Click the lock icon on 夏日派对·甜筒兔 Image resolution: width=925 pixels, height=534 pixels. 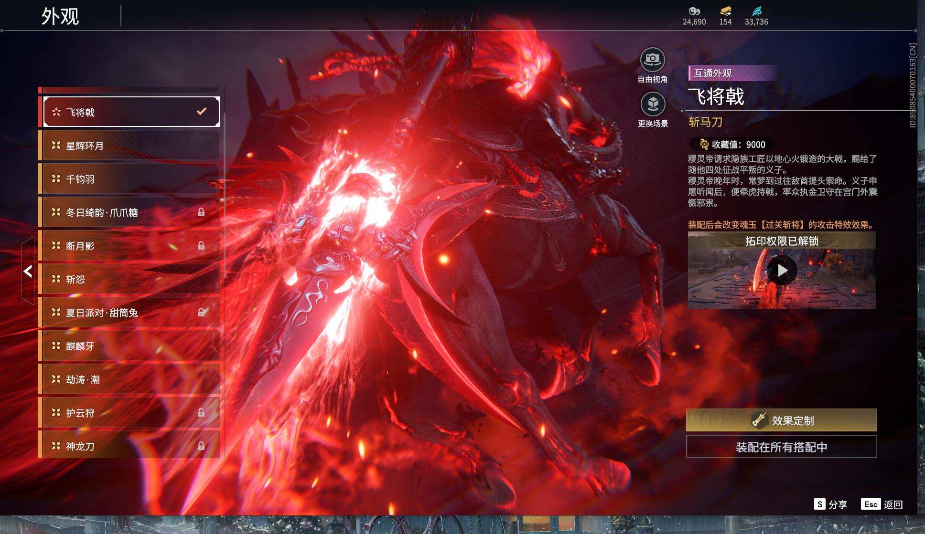pyautogui.click(x=201, y=313)
